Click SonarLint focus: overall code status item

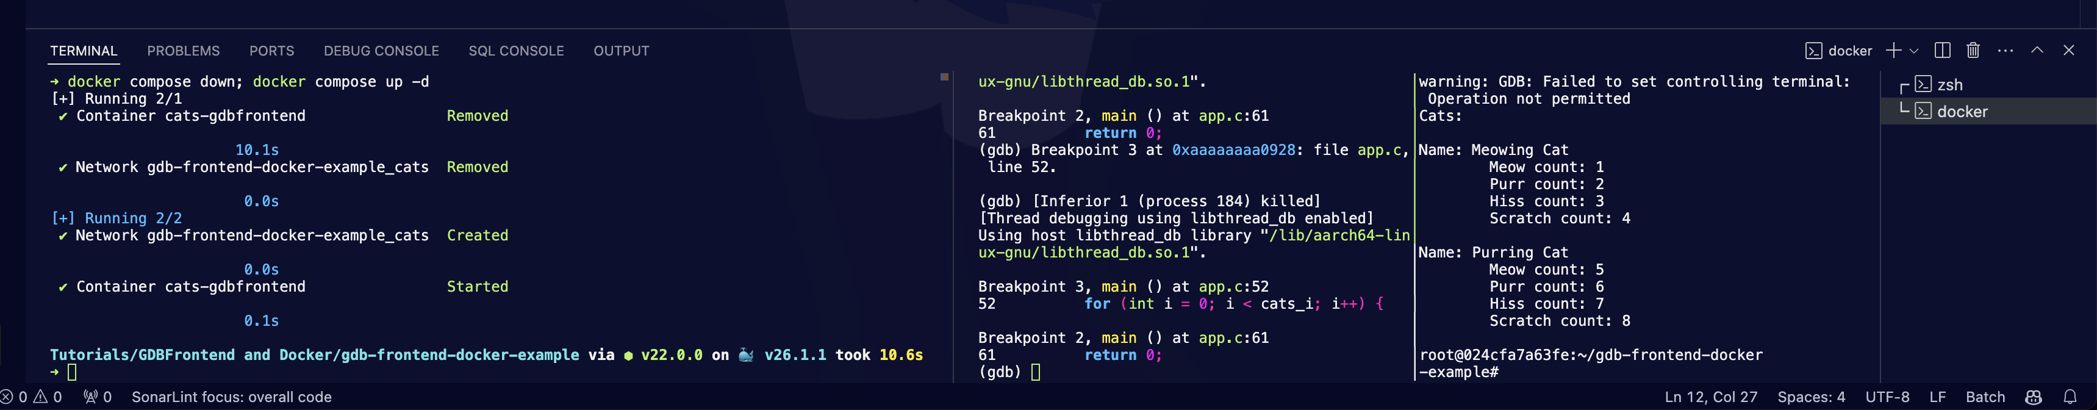232,397
